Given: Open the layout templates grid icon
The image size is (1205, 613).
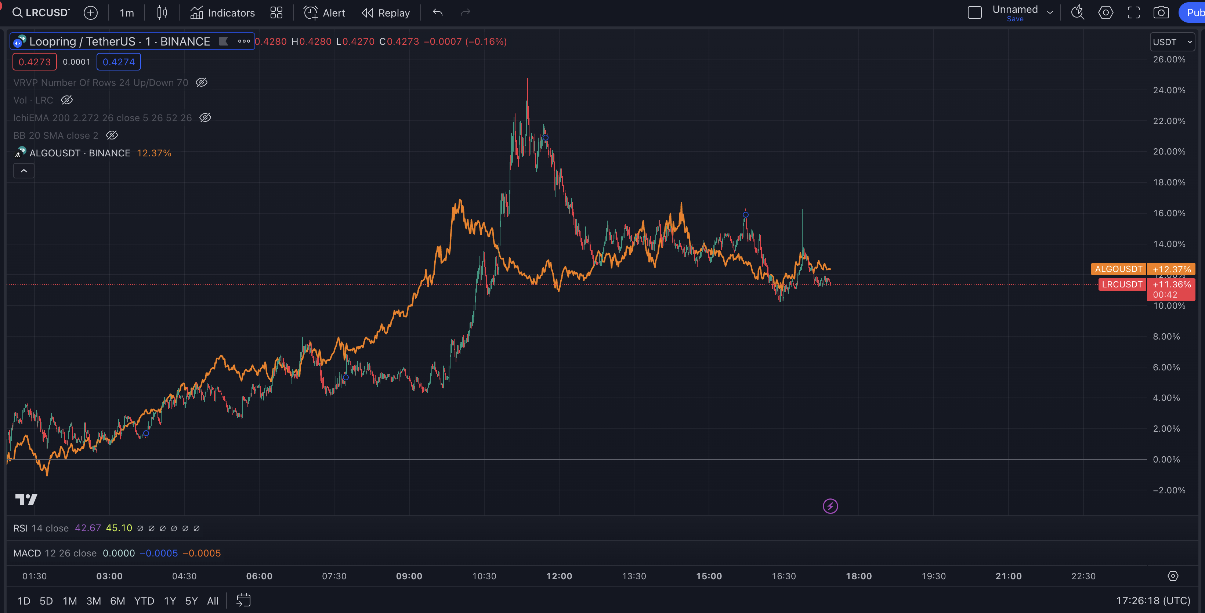Looking at the screenshot, I should 276,12.
